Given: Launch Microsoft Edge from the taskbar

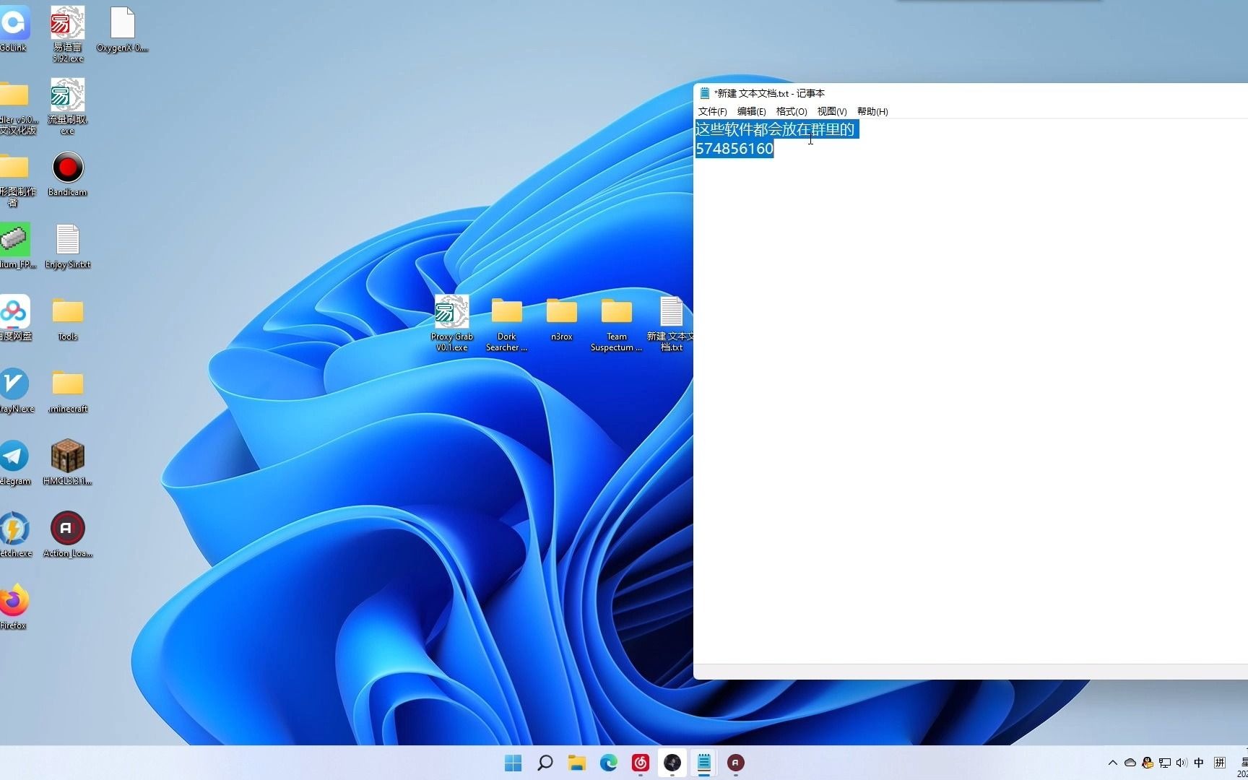Looking at the screenshot, I should pos(609,763).
